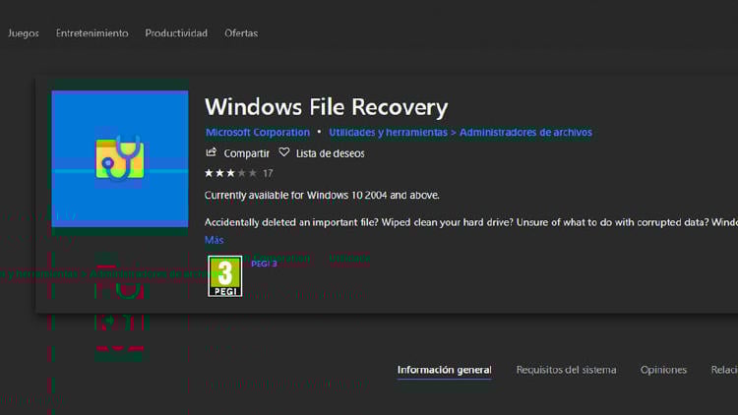The height and width of the screenshot is (415, 738).
Task: Open the PEGI 3 text link
Action: [x=264, y=264]
